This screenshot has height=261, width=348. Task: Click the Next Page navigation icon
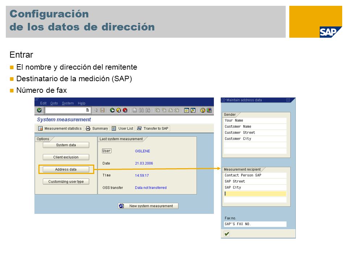pos(170,110)
